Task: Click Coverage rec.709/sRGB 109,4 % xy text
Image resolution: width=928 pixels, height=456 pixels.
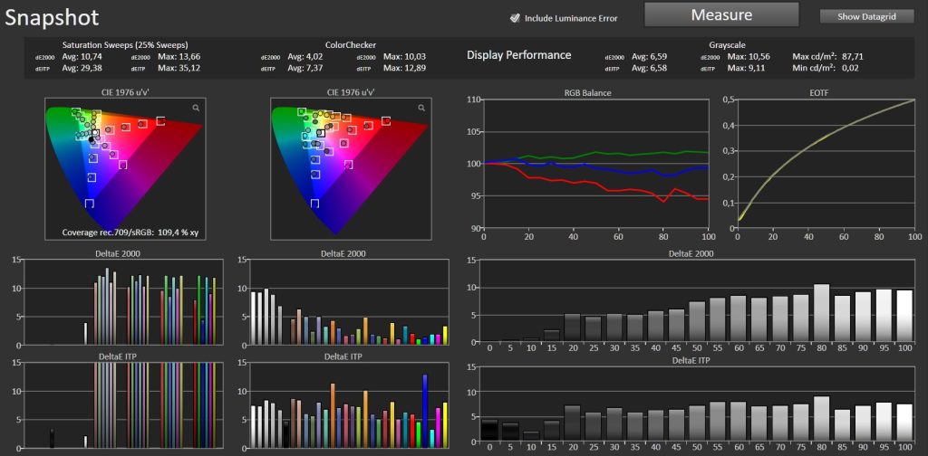Action: (x=130, y=233)
